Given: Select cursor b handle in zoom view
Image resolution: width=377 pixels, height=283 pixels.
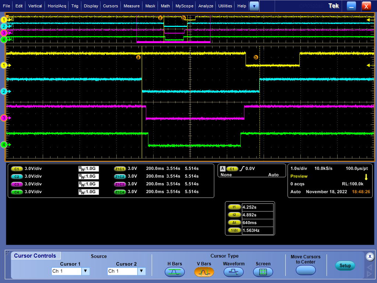Looking at the screenshot, I should [256, 57].
